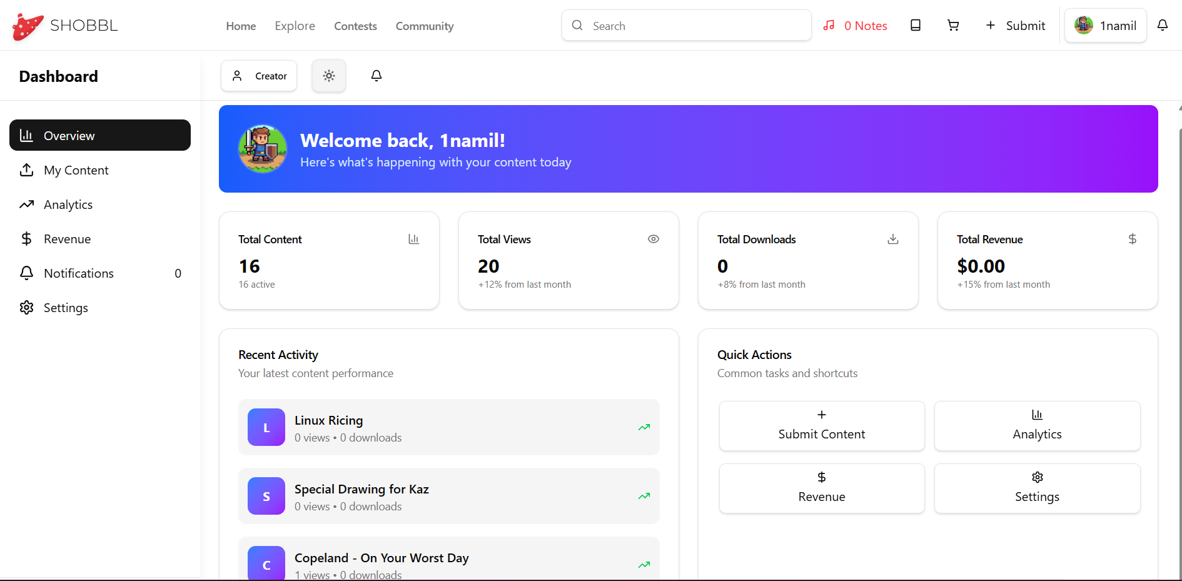Viewport: 1182px width, 581px height.
Task: Click the Submit button in header
Action: pos(1015,26)
